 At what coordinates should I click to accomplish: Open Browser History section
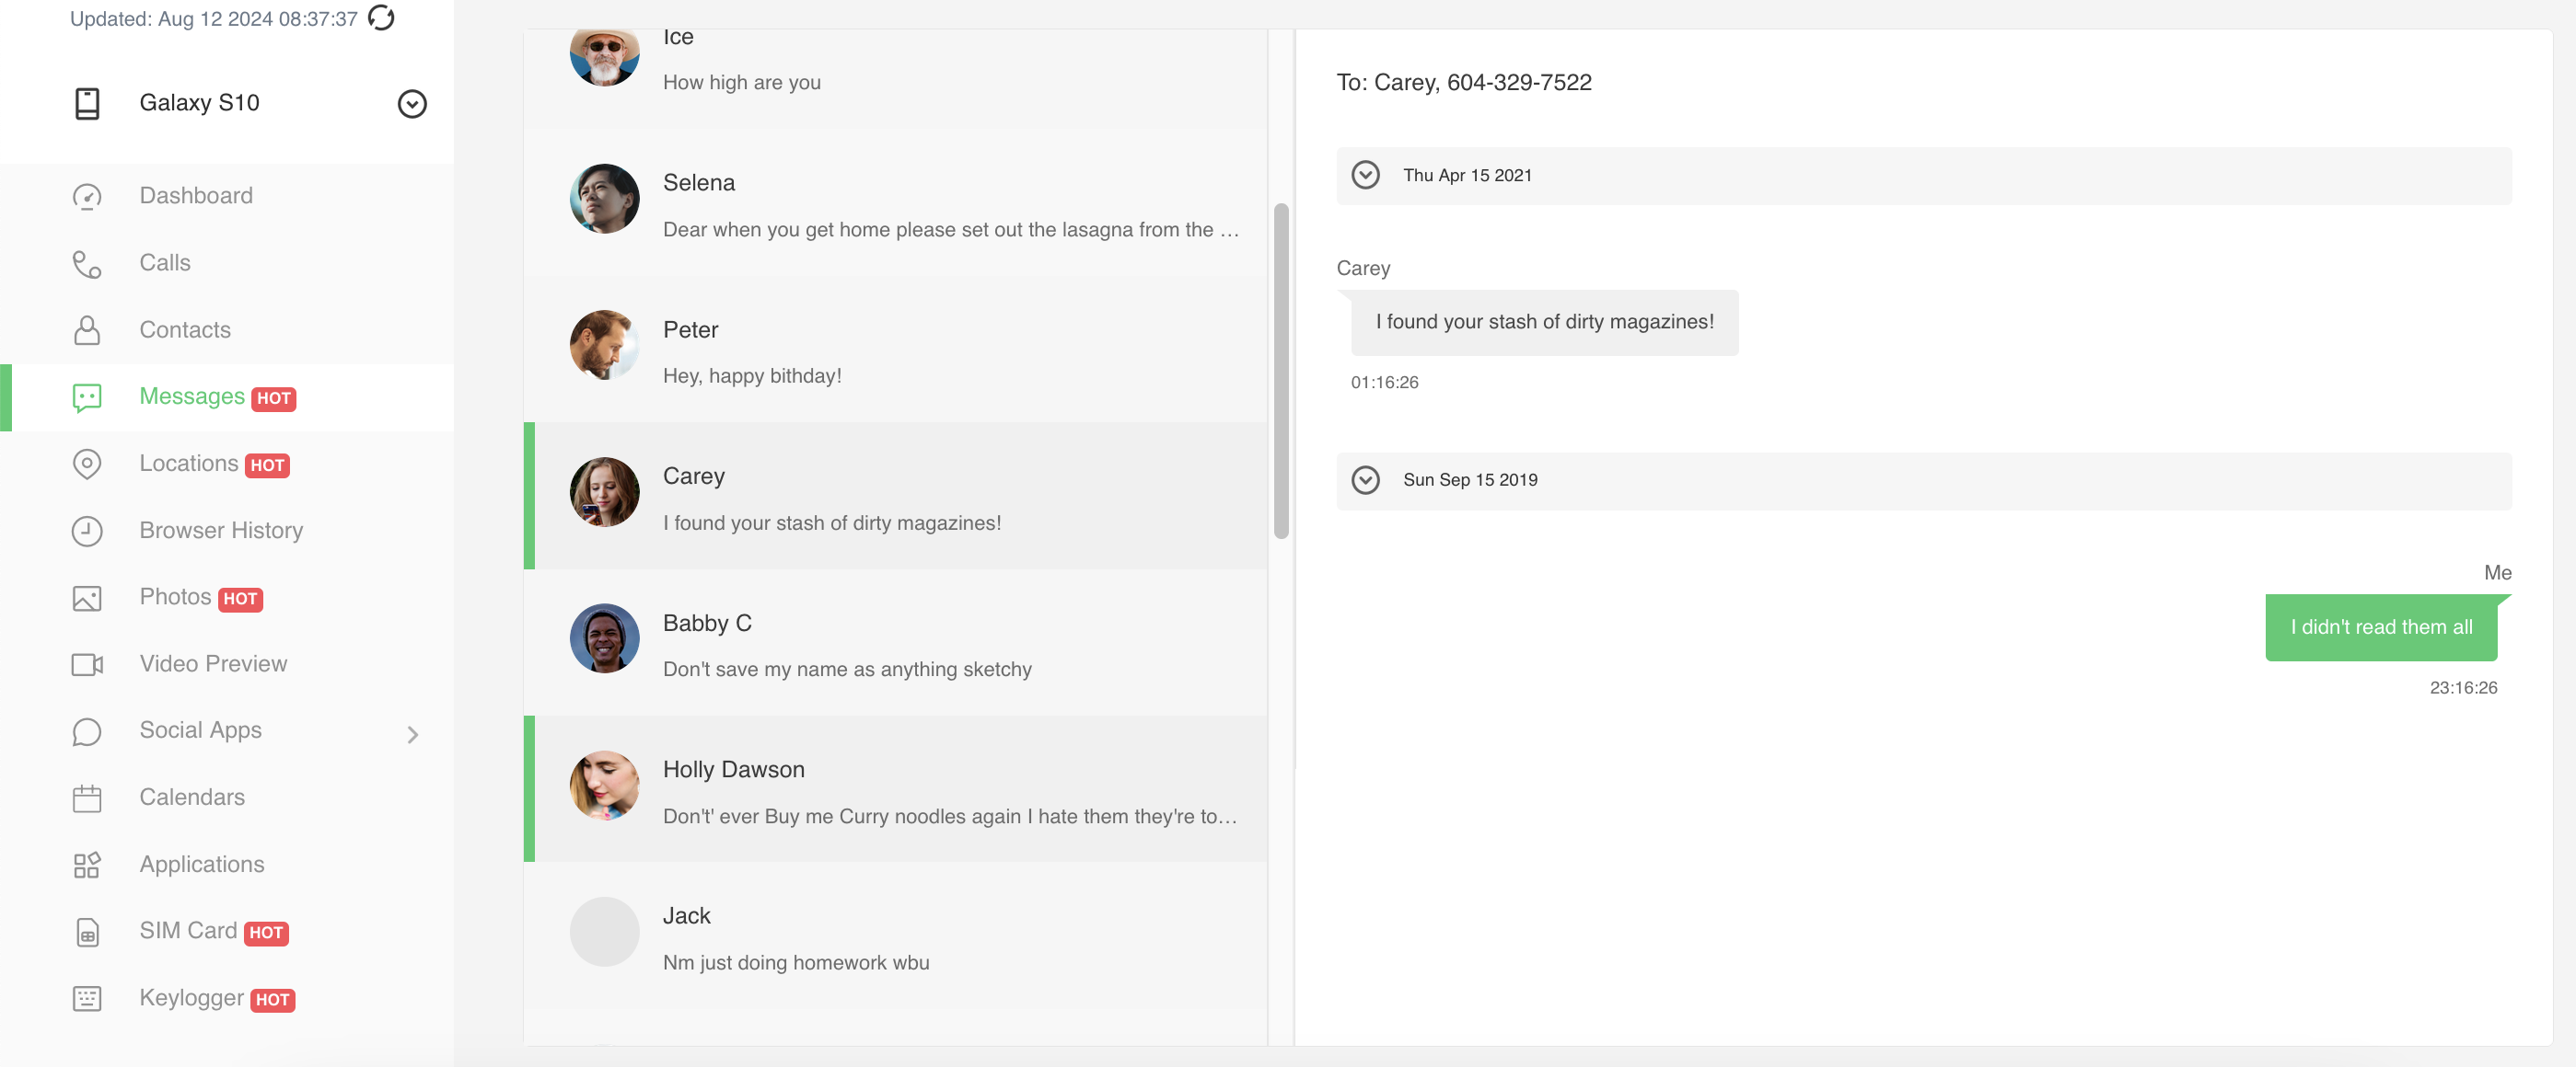click(220, 530)
